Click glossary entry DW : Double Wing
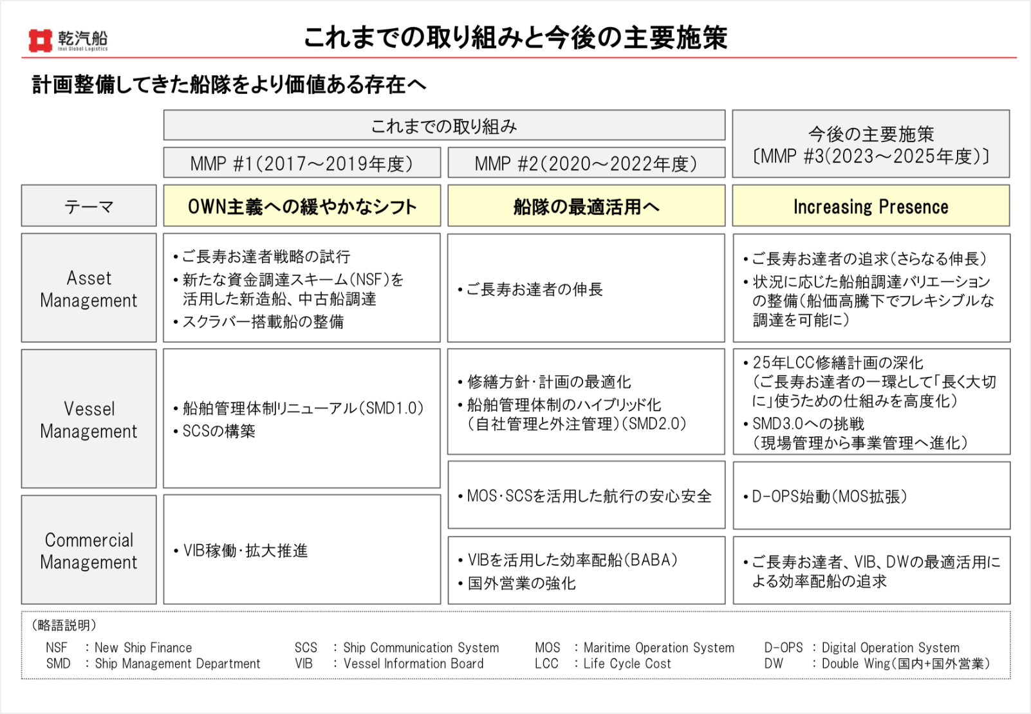The image size is (1031, 714). tap(877, 664)
